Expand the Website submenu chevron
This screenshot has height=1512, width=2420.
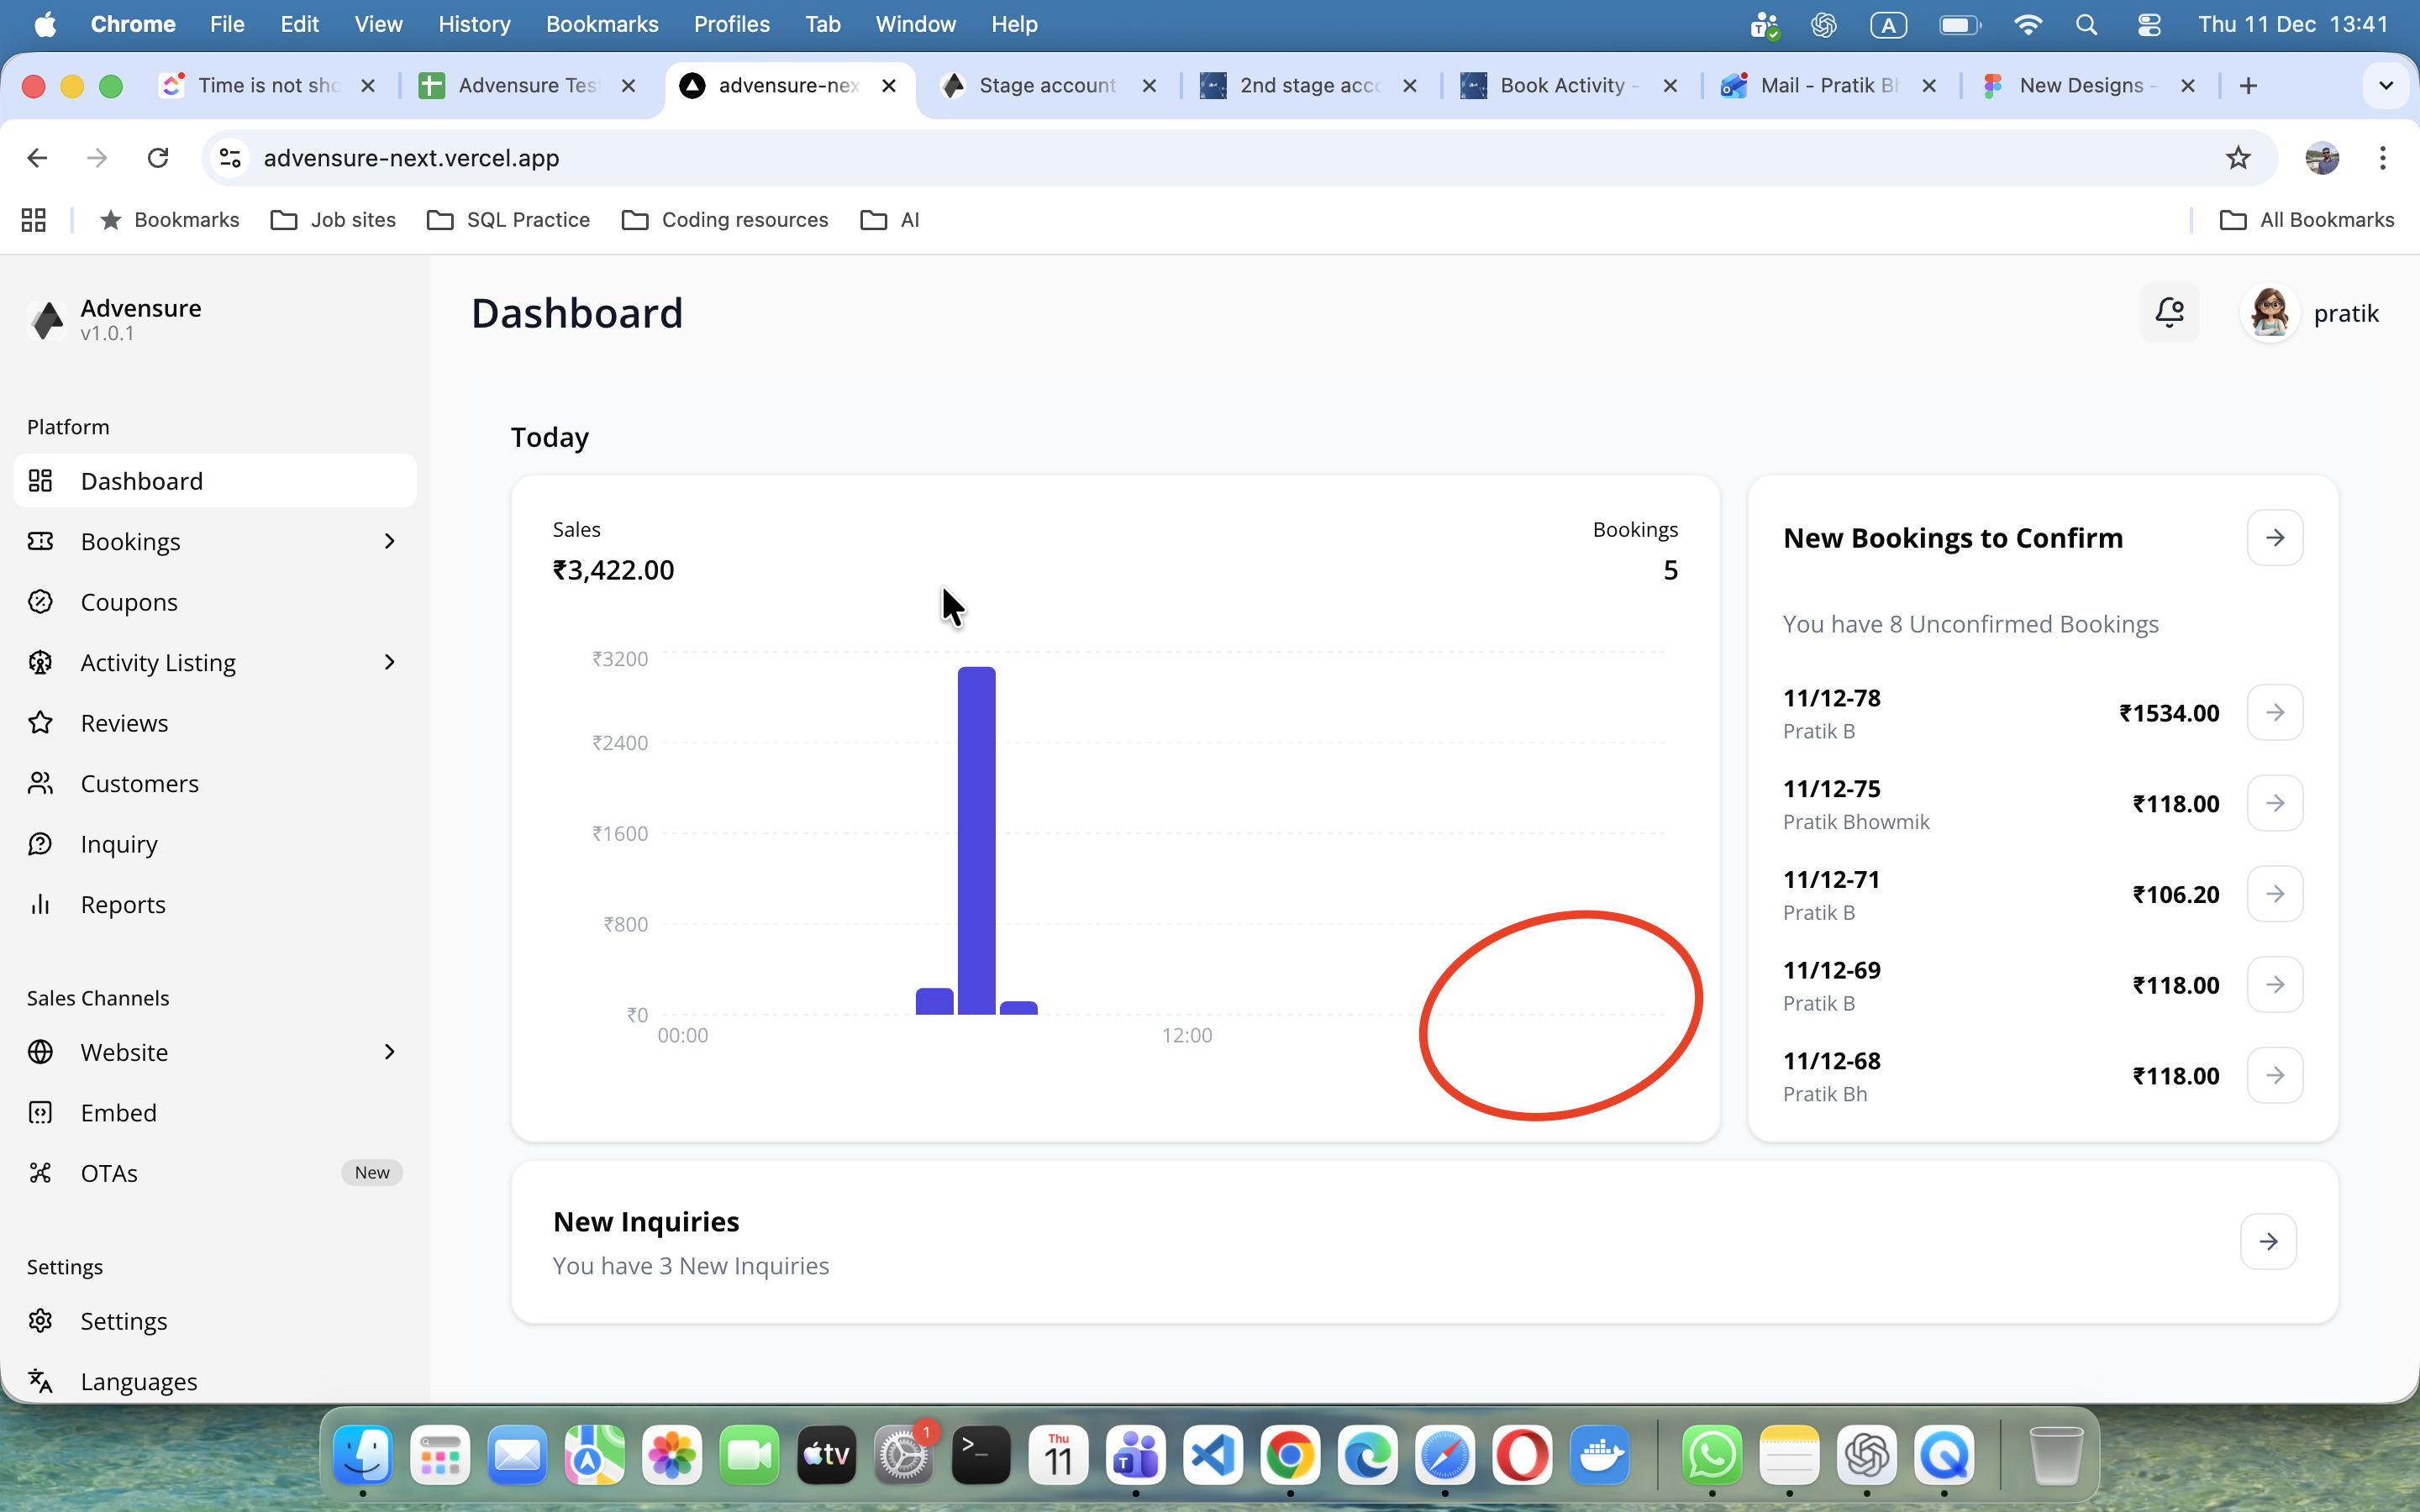tap(390, 1052)
